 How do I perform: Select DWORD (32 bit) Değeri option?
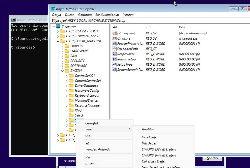point(164,149)
